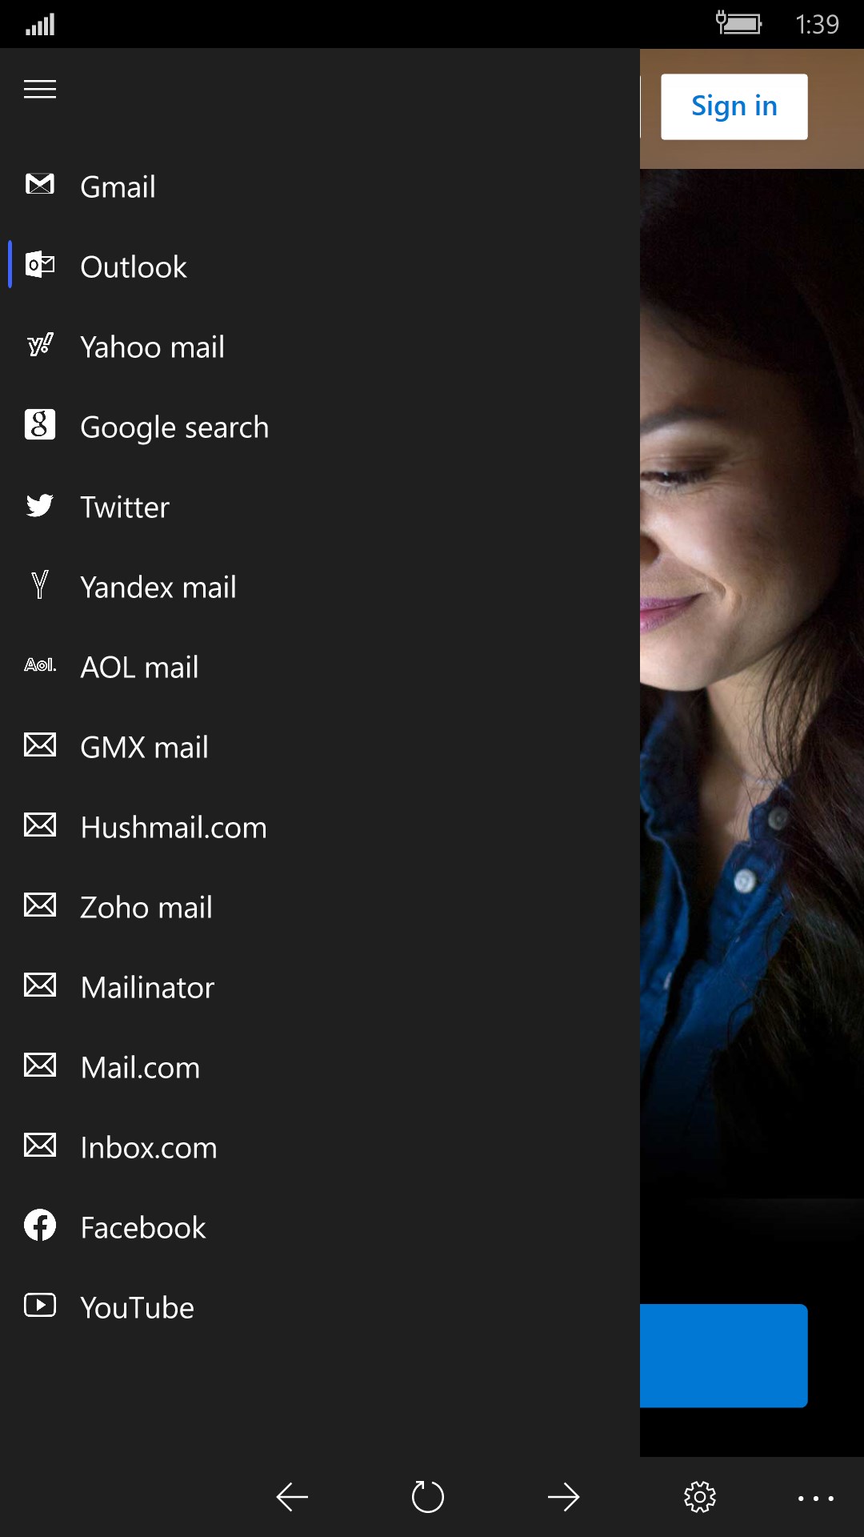Select Mail.com label

(x=141, y=1067)
